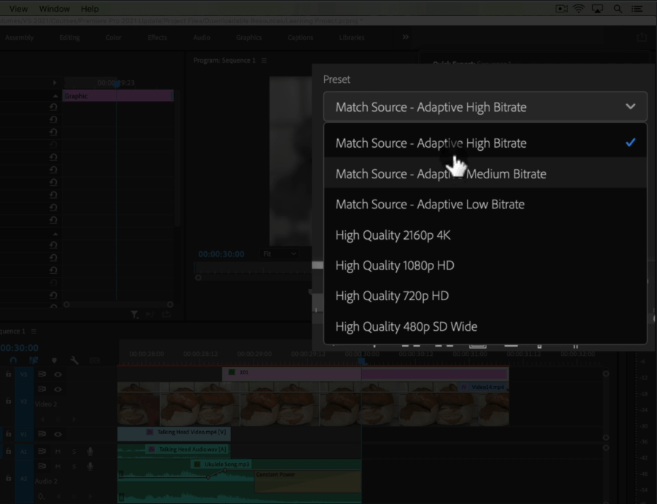The height and width of the screenshot is (504, 657).
Task: Open the Program: Sequence 1 panel menu
Action: pos(264,60)
